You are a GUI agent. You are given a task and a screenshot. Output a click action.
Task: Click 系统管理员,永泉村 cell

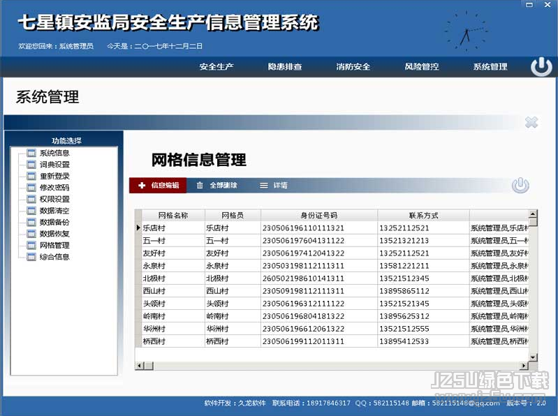point(499,266)
